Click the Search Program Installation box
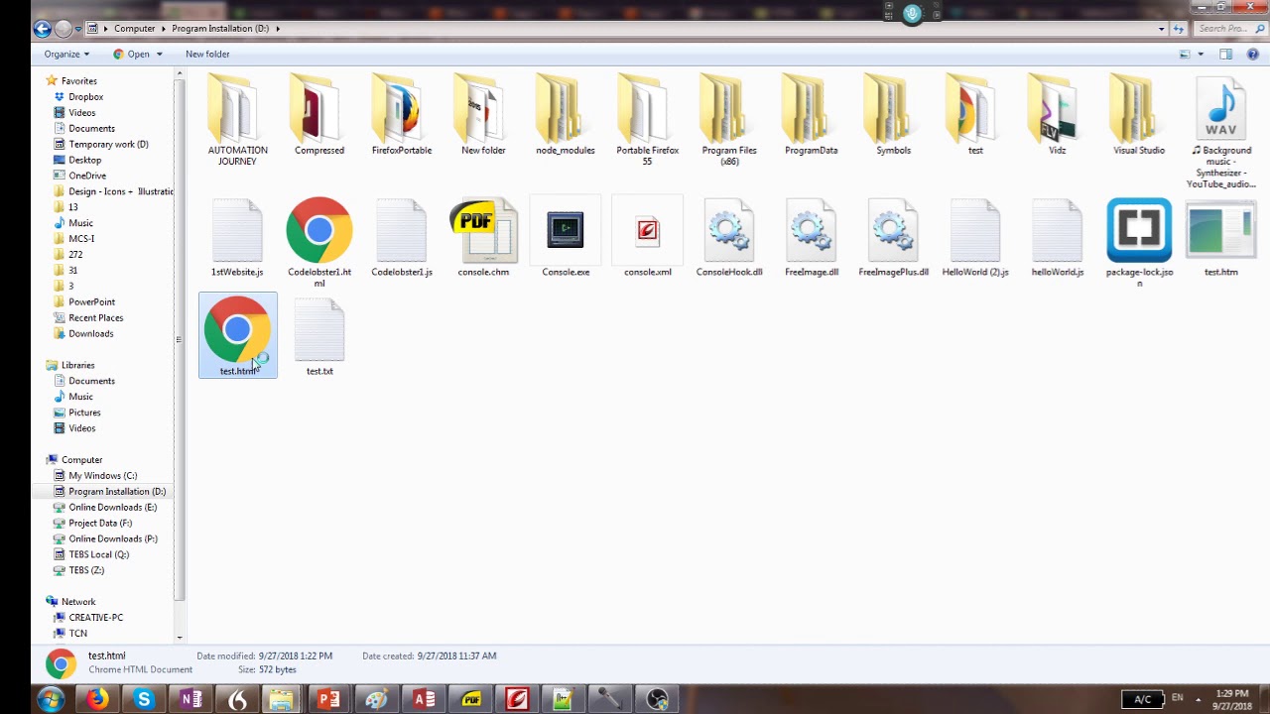The height and width of the screenshot is (714, 1270). pyautogui.click(x=1222, y=29)
